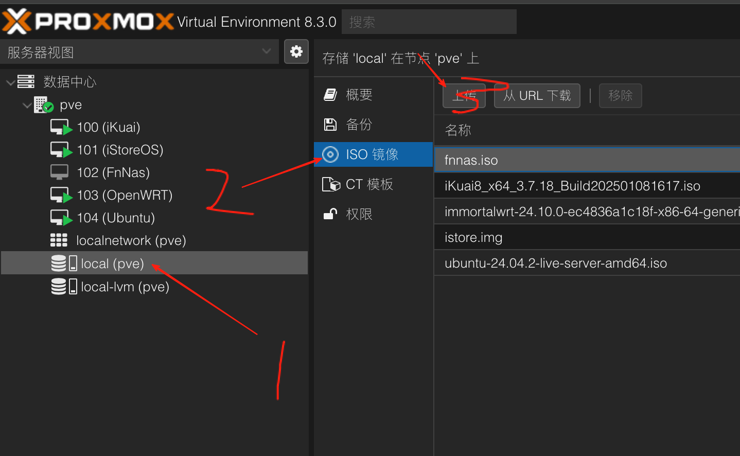Image resolution: width=740 pixels, height=456 pixels.
Task: Click the running VM icon for 100 (iKuai)
Action: [61, 127]
